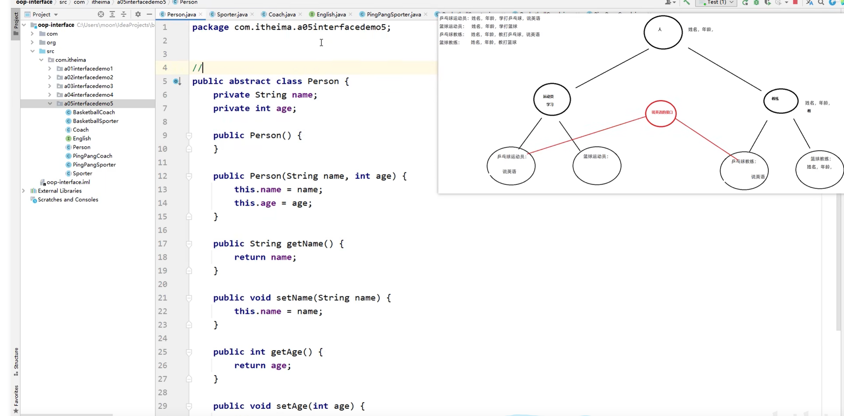Toggle fold on Person() constructor at line 9
This screenshot has width=844, height=416.
point(189,136)
